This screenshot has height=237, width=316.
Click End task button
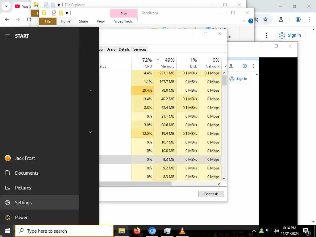point(211,194)
